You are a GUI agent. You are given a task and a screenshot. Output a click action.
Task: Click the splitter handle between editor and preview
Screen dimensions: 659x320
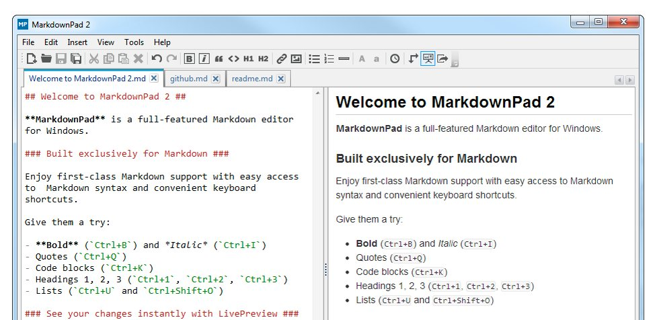[326, 269]
